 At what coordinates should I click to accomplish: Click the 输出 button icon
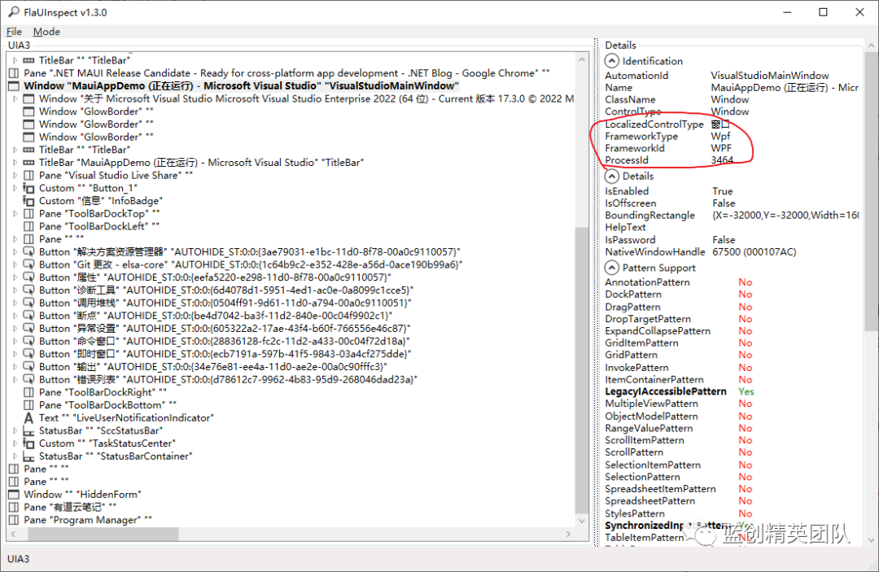(x=28, y=366)
